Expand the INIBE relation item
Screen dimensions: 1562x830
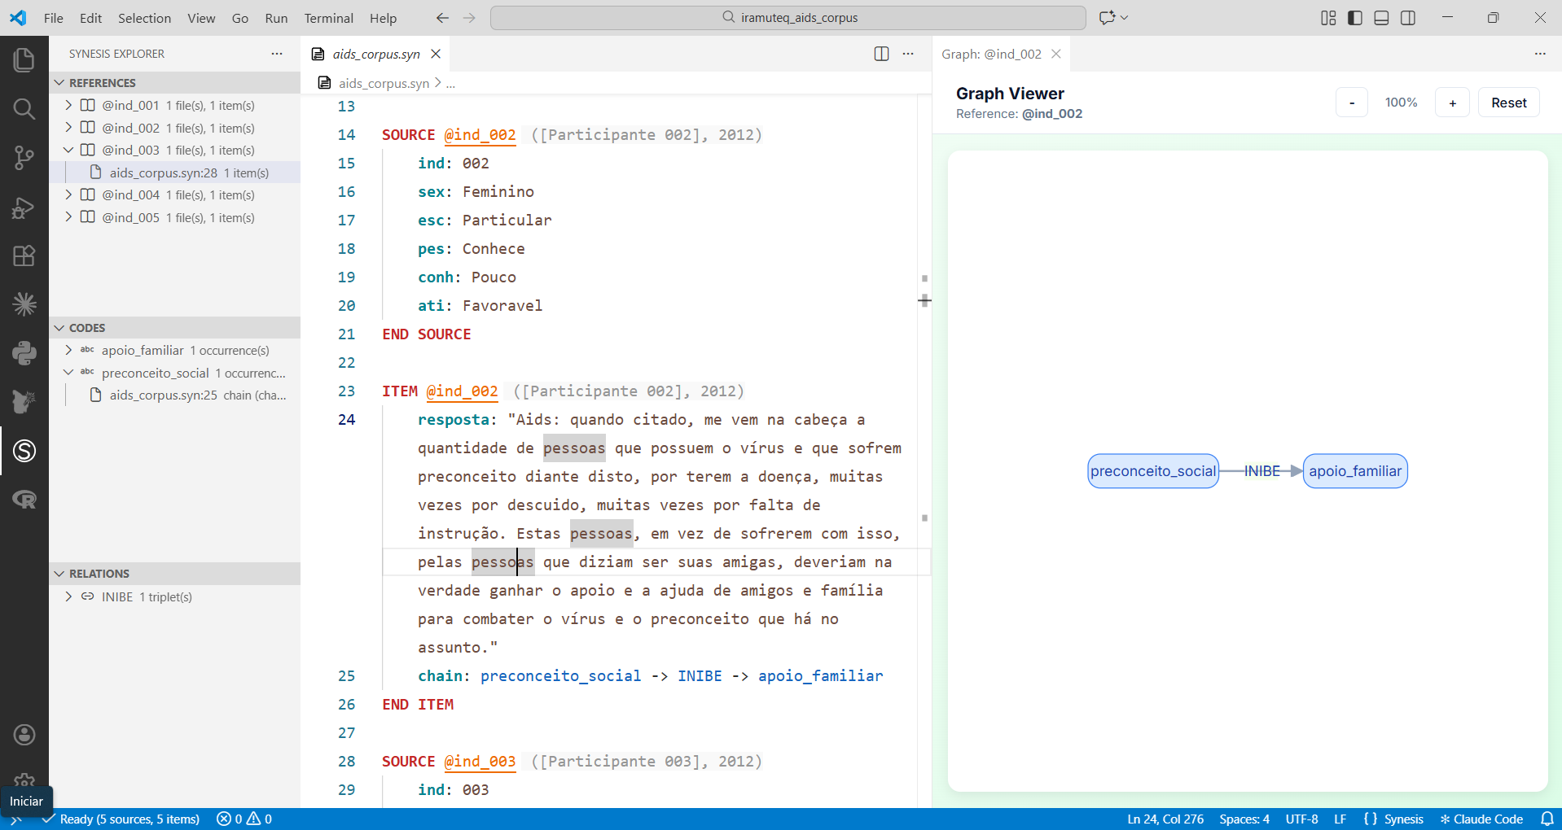68,596
